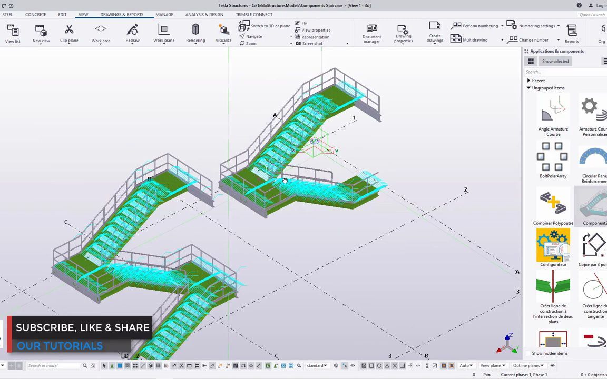This screenshot has width=607, height=379.
Task: Click Switch to 3D or plane
Action: click(x=265, y=26)
